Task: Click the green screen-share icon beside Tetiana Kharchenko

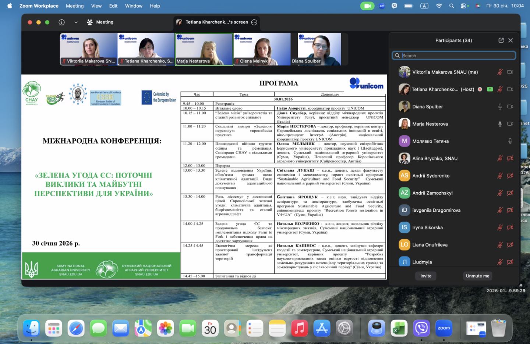Action: click(490, 89)
